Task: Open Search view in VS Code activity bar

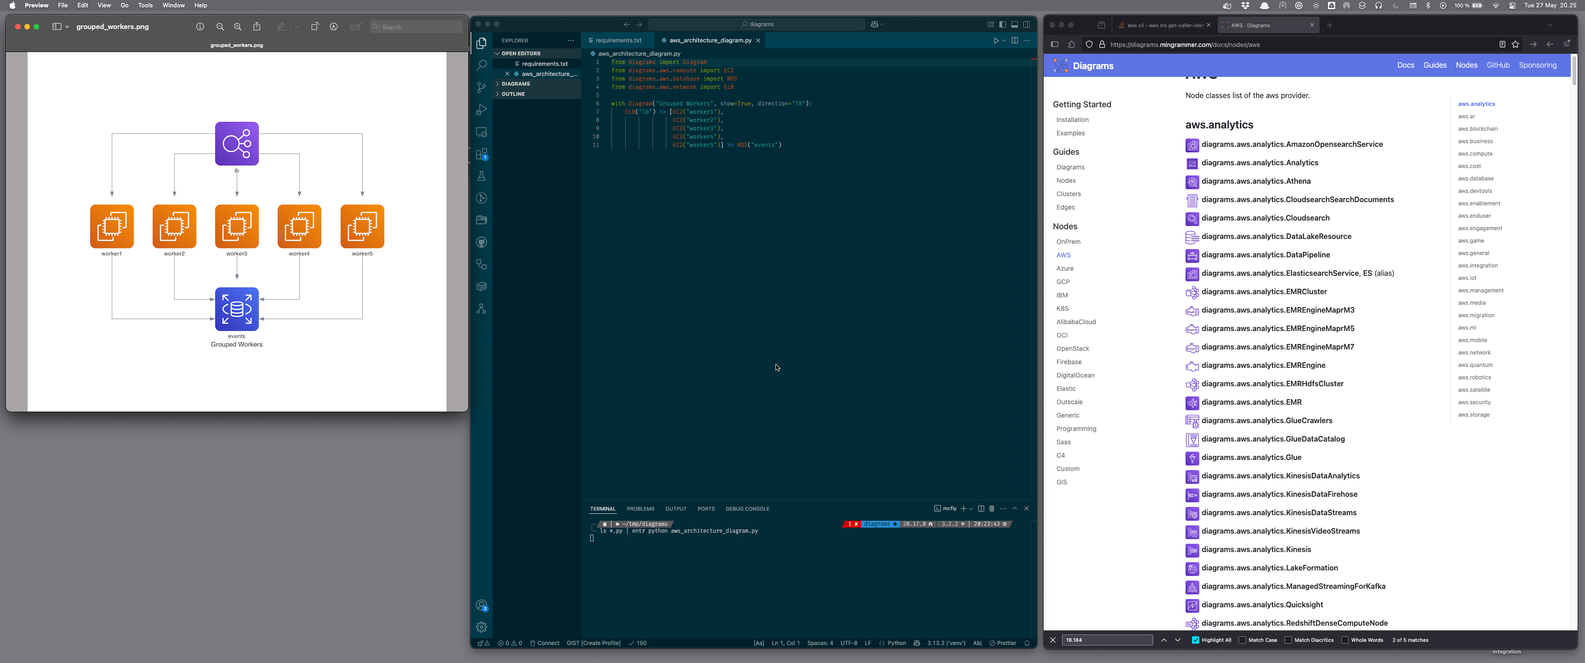Action: pyautogui.click(x=481, y=65)
